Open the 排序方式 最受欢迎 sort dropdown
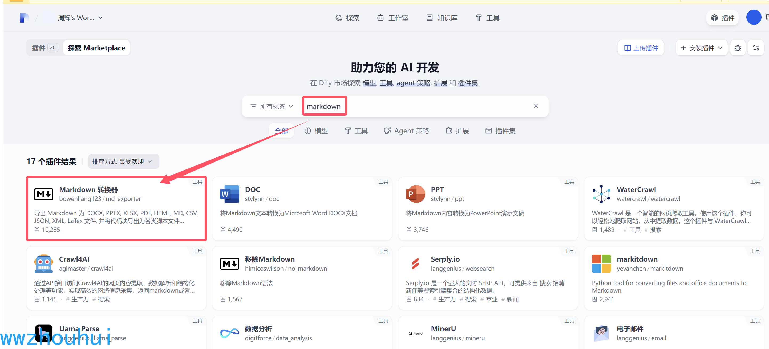769x349 pixels. pos(123,161)
